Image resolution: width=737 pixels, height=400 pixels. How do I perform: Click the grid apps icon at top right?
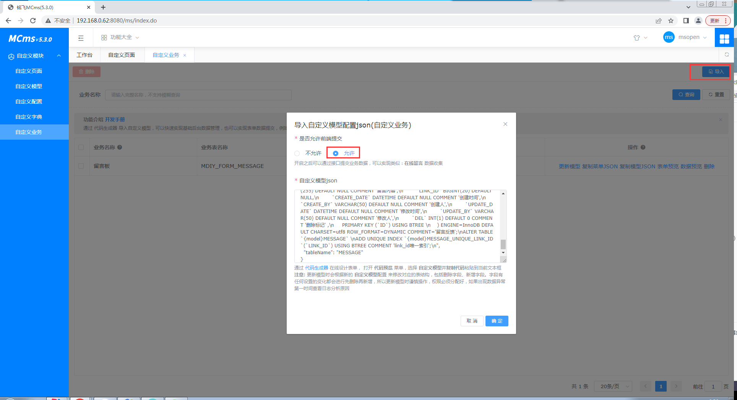724,39
